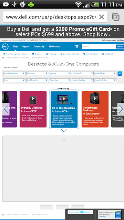This screenshot has width=124, height=220.
Task: Expand the Hard Drive Size dropdown
Action: pyautogui.click(x=37, y=80)
